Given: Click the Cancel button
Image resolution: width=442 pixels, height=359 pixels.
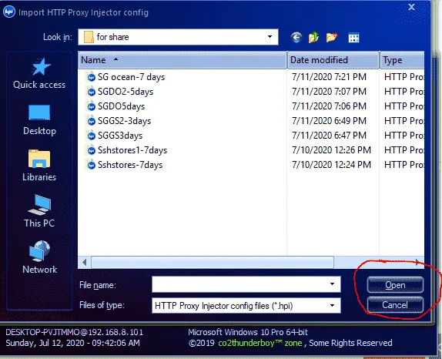Looking at the screenshot, I should [x=395, y=305].
